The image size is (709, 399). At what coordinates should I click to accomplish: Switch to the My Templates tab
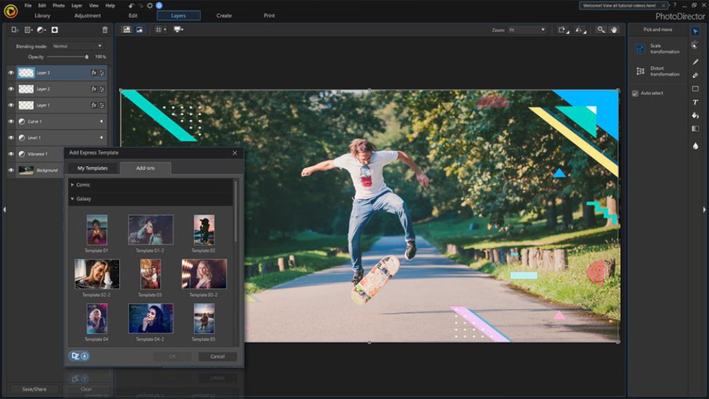[x=92, y=168]
